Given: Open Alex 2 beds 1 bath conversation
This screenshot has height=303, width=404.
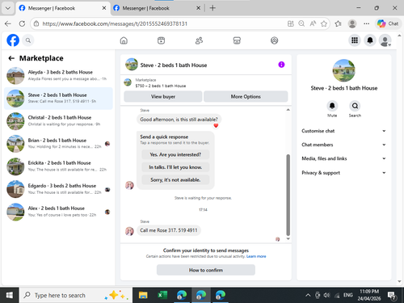Looking at the screenshot, I should (x=58, y=212).
